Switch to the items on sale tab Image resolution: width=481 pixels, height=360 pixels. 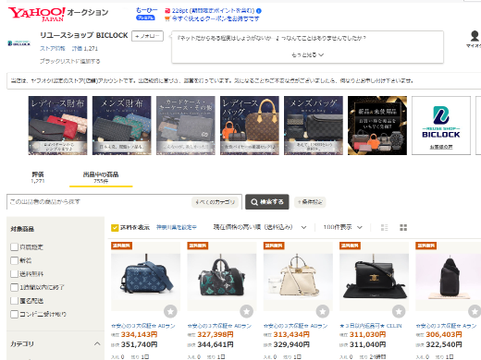click(101, 177)
